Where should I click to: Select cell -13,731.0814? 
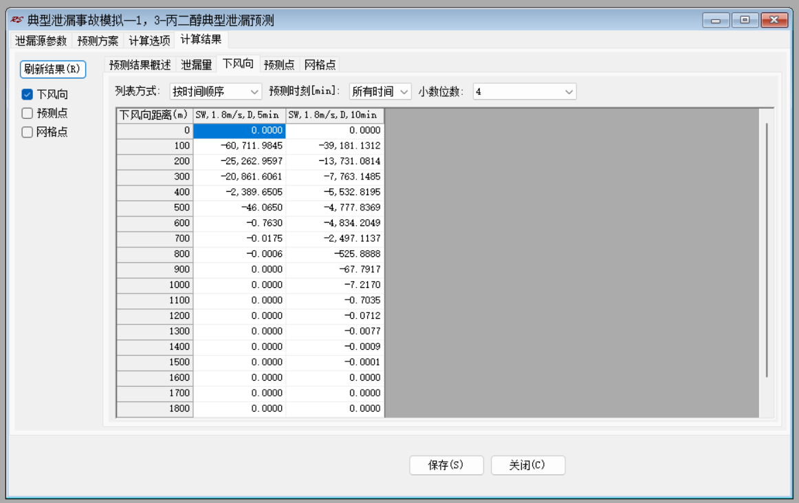335,161
